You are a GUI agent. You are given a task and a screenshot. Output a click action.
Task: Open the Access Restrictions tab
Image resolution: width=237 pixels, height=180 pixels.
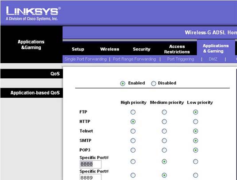click(177, 49)
